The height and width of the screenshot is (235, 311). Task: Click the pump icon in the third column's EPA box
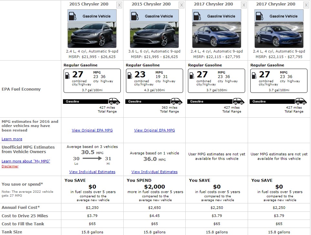coord(192,75)
